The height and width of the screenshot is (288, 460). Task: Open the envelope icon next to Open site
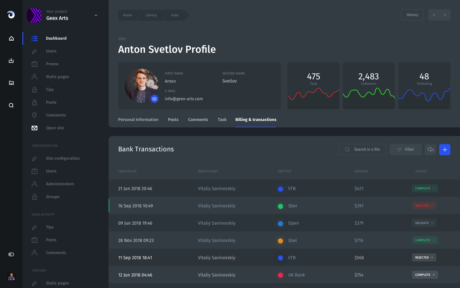click(x=34, y=128)
